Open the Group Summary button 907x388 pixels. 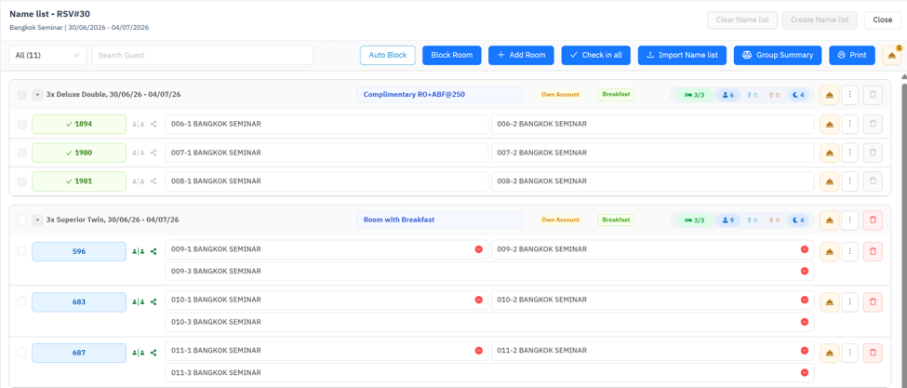[778, 56]
